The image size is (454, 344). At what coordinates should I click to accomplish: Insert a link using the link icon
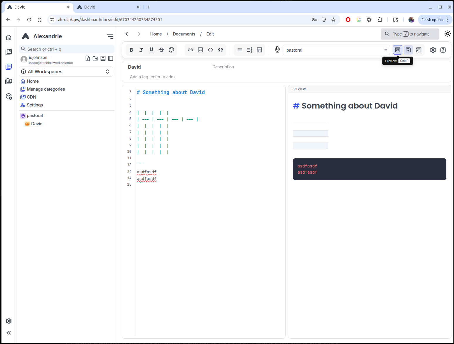[x=190, y=50]
